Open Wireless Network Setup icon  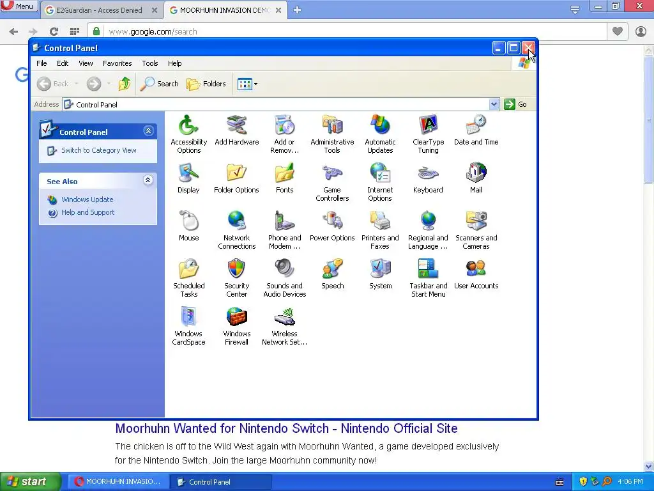pyautogui.click(x=284, y=326)
